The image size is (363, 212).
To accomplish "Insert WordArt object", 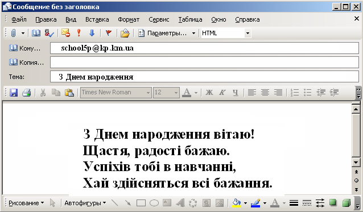I will tap(180, 203).
